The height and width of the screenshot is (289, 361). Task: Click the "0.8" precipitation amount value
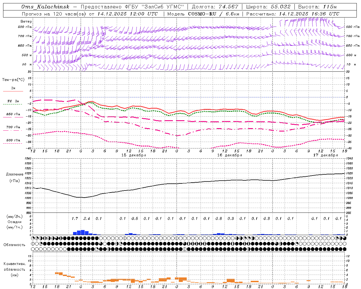[x=219, y=218]
